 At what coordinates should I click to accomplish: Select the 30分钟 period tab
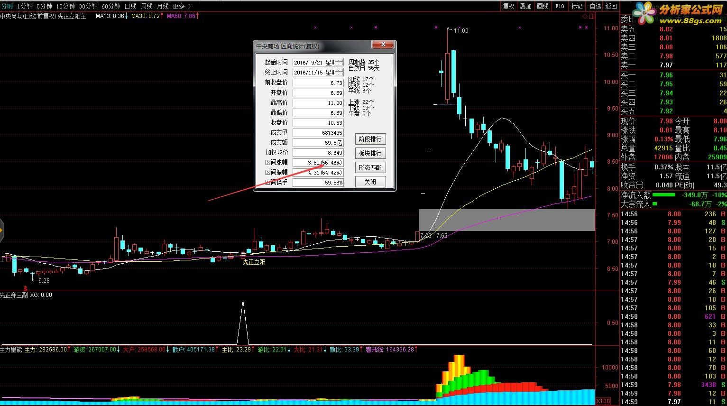pos(88,6)
